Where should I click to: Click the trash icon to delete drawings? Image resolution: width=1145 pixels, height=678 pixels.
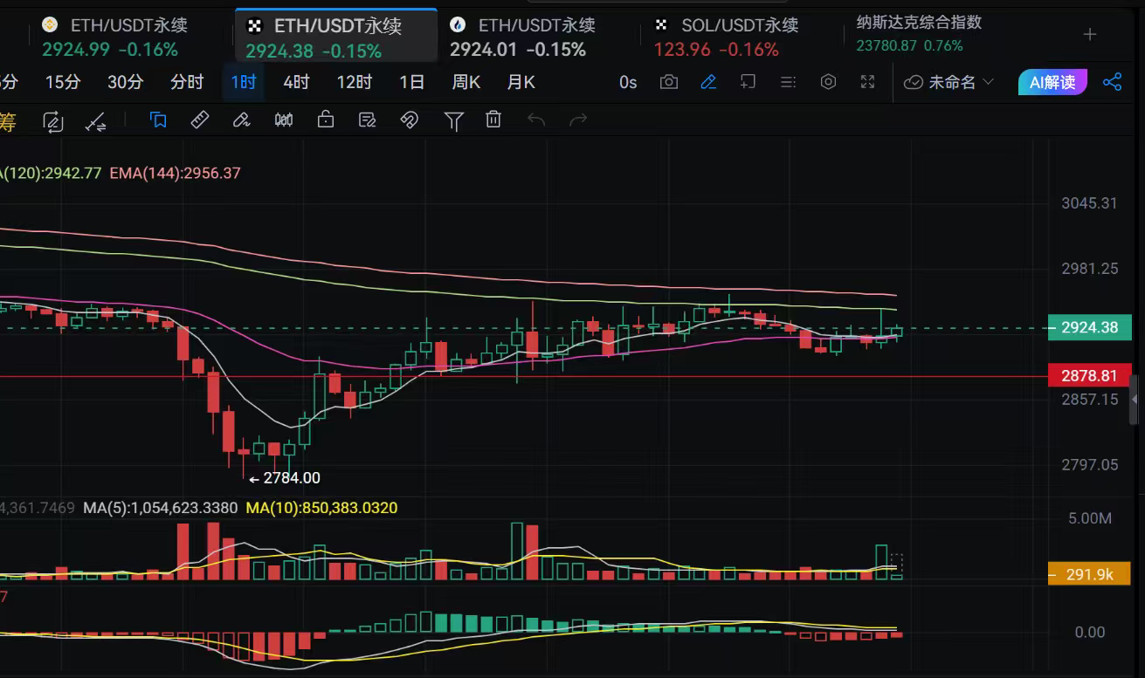(x=493, y=120)
